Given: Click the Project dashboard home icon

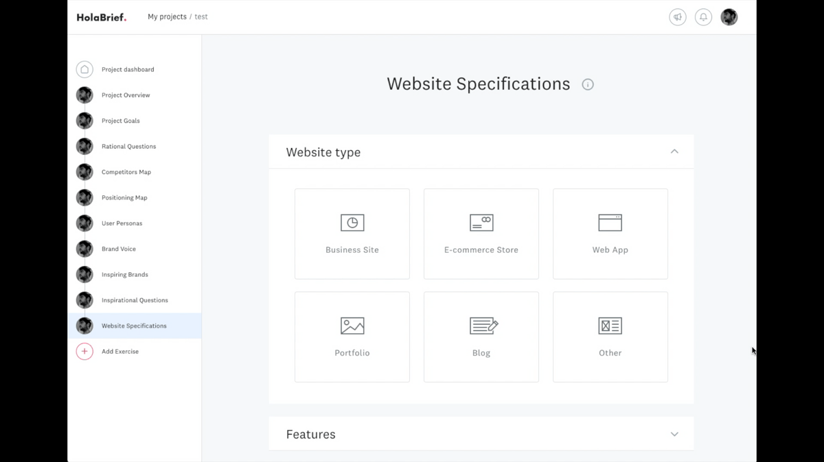Looking at the screenshot, I should tap(84, 69).
